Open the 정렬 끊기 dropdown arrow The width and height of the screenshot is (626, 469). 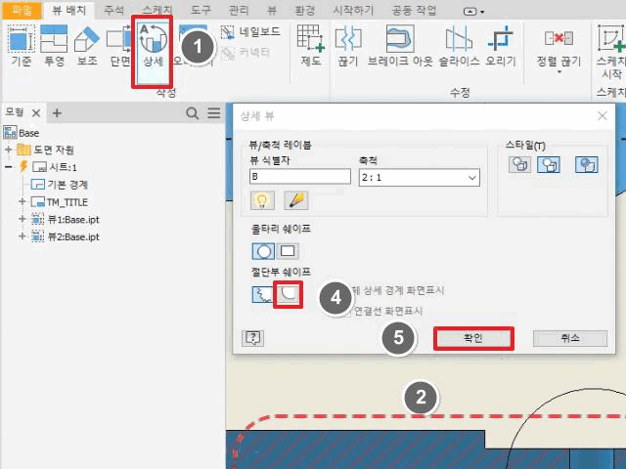click(x=559, y=72)
